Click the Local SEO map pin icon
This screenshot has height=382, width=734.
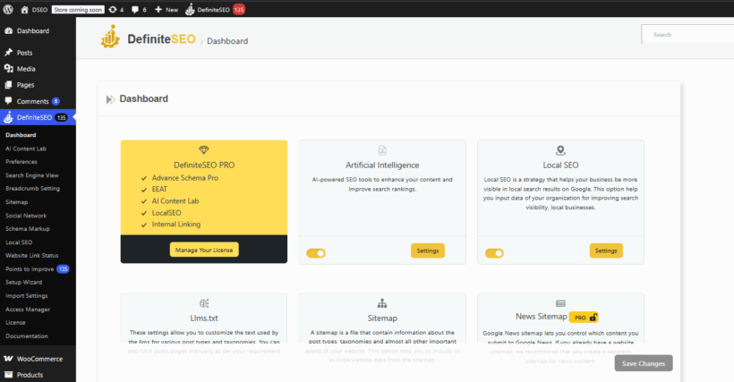click(x=560, y=150)
